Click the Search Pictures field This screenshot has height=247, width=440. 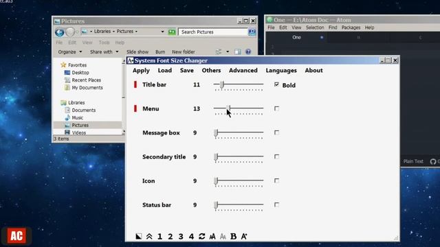pos(213,32)
